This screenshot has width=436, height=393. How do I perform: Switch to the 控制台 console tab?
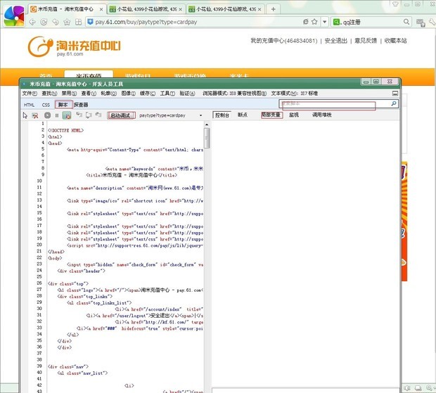pyautogui.click(x=222, y=115)
